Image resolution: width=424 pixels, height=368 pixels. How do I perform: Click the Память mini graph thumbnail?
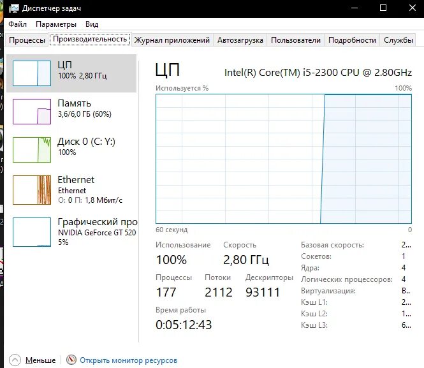[32, 112]
